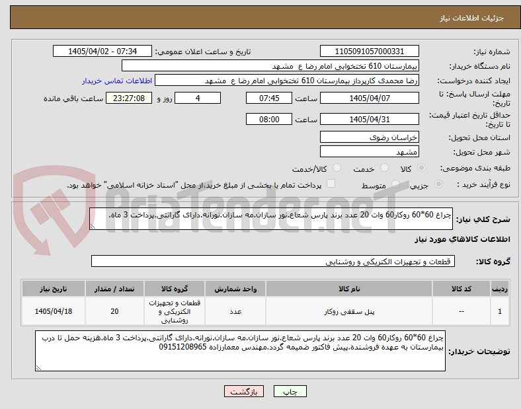Viewport: 521px width, 409px height.
Task: Open اطلاعات تماس خریدار link
Action: [x=117, y=81]
